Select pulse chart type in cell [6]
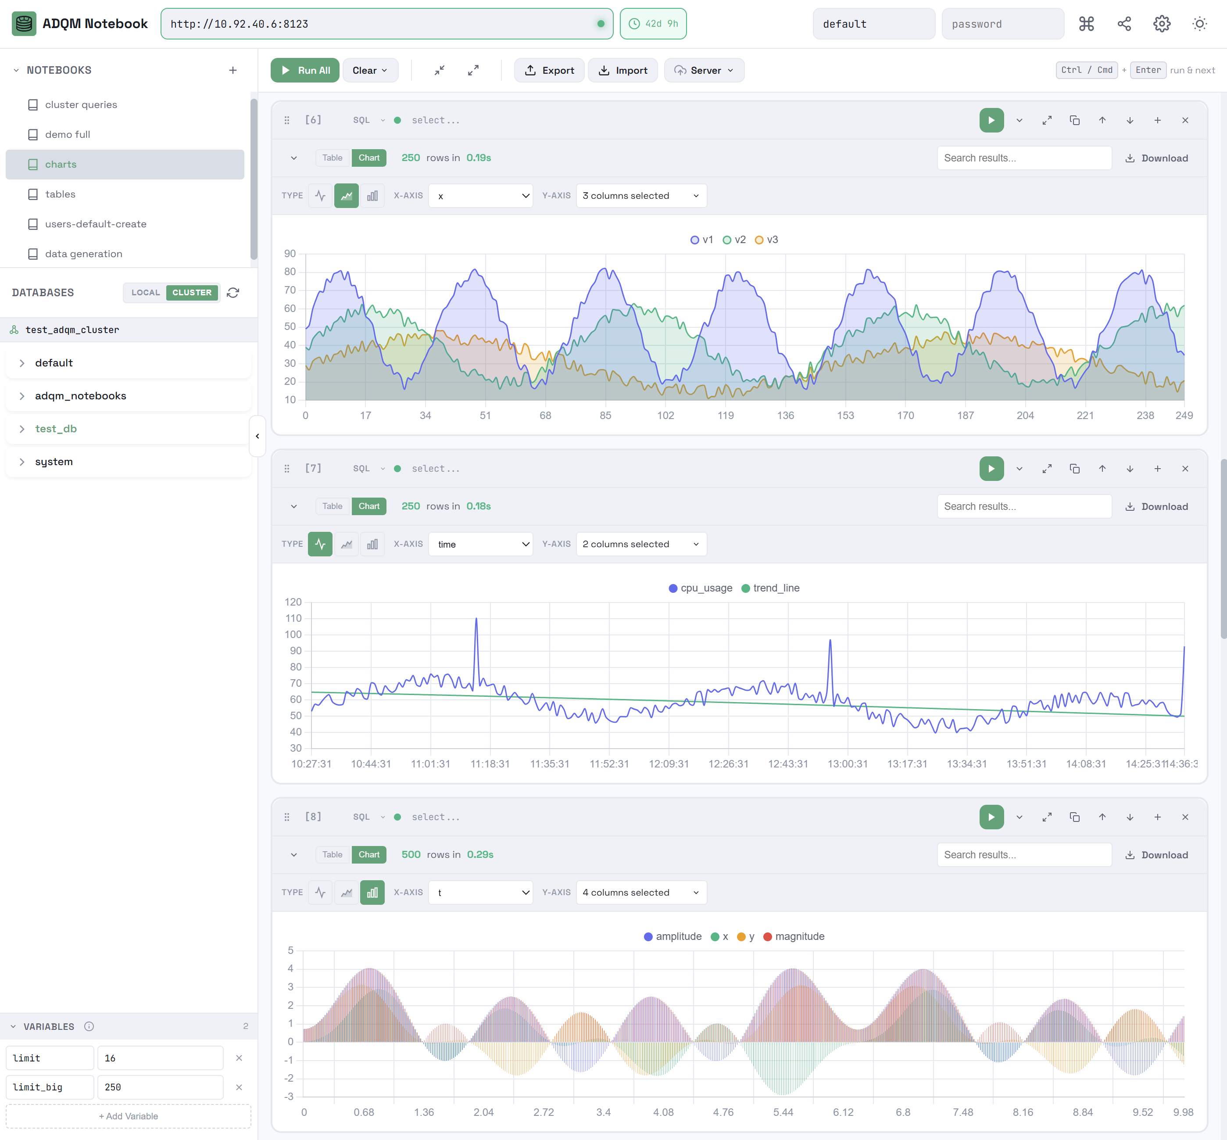 click(x=320, y=195)
